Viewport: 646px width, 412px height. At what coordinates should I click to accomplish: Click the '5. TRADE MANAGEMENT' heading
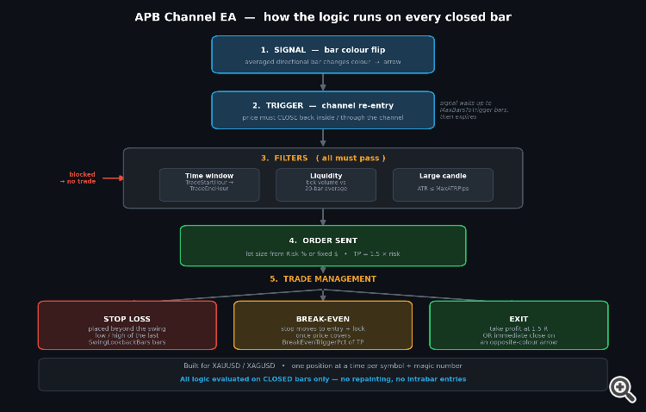pos(323,278)
